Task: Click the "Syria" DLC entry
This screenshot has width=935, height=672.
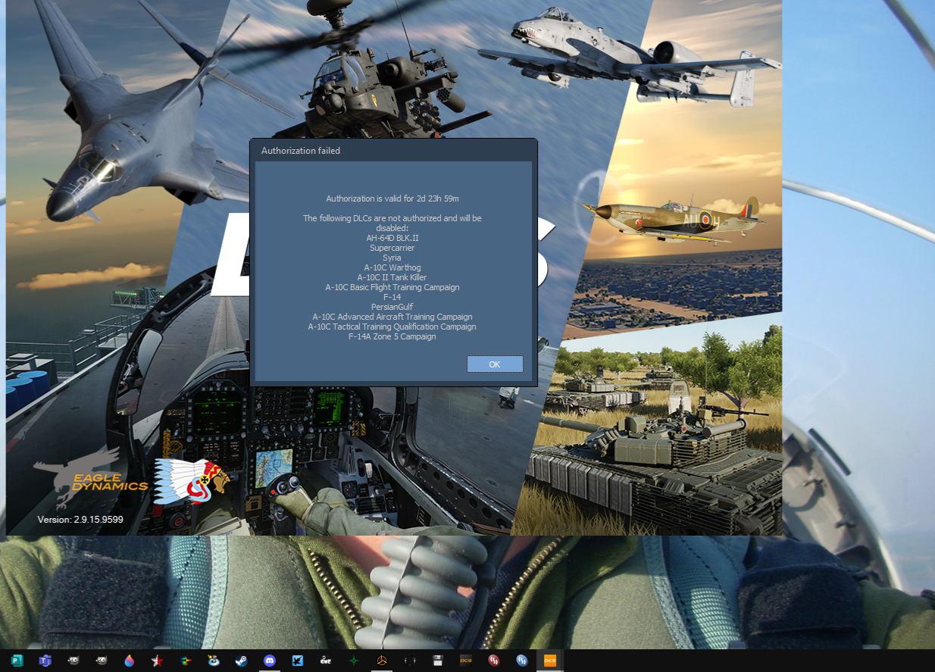Action: pyautogui.click(x=392, y=258)
